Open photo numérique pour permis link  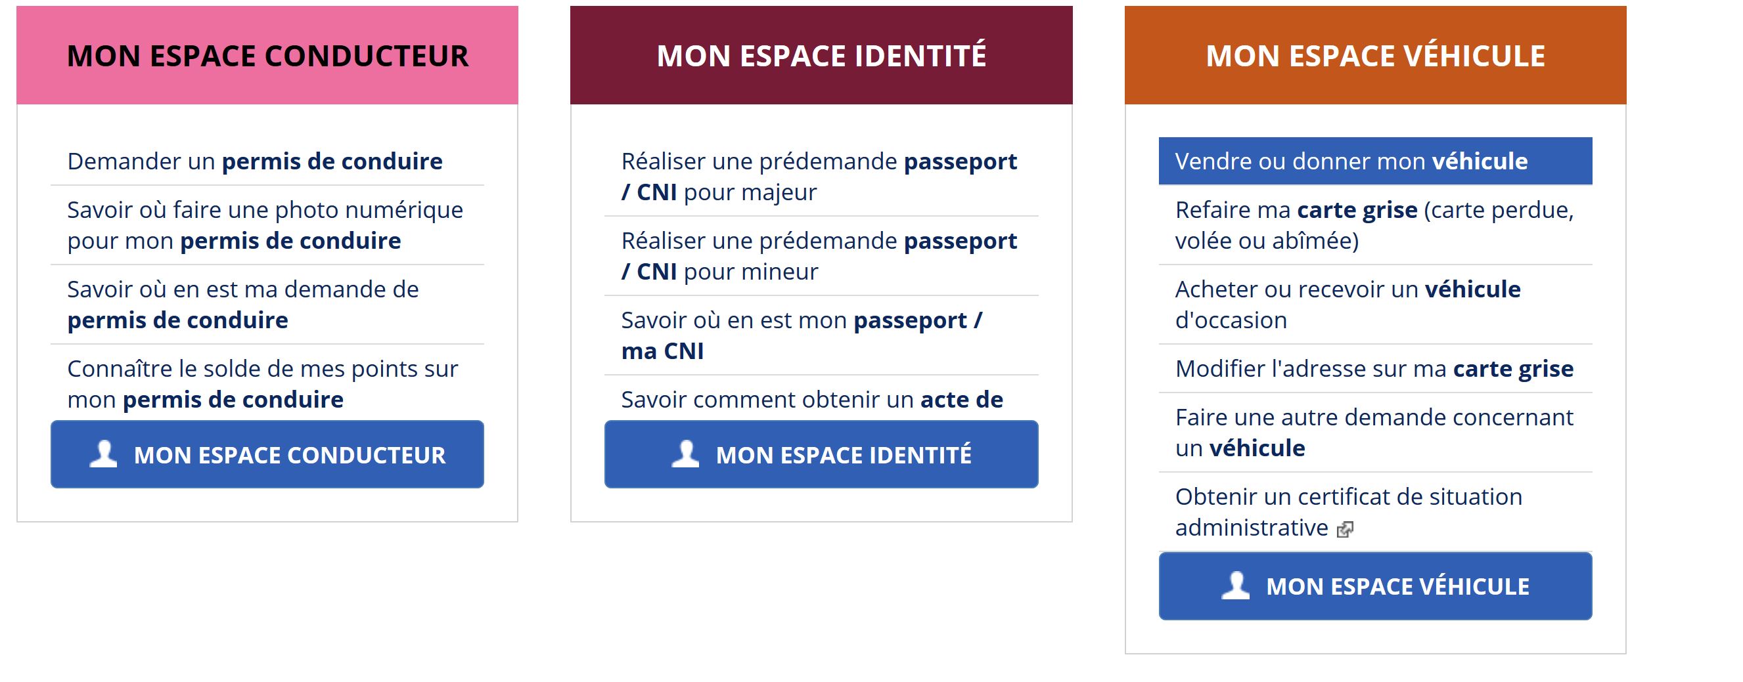(265, 225)
